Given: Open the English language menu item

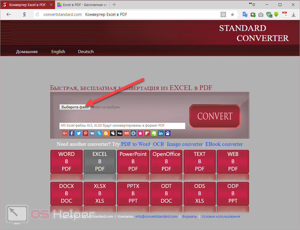Looking at the screenshot, I should [x=58, y=52].
